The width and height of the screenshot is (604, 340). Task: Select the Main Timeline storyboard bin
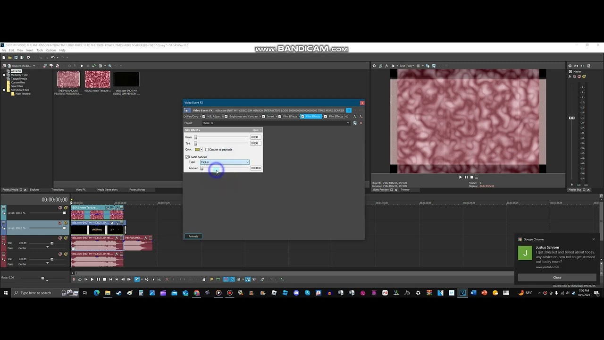(23, 93)
